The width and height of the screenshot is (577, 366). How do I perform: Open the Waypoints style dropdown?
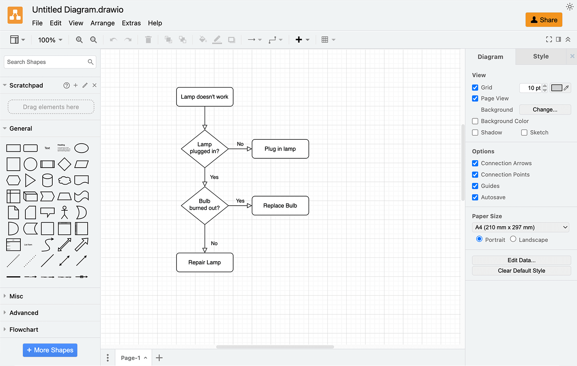click(x=275, y=40)
